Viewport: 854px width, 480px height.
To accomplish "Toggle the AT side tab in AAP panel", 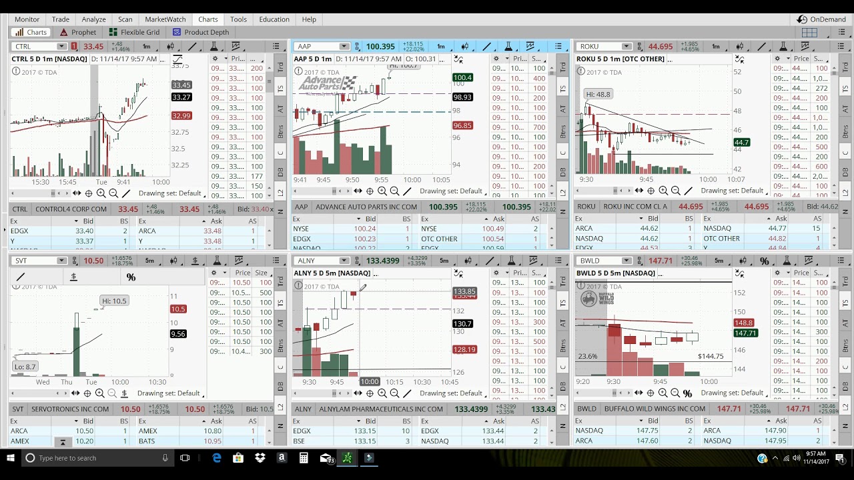I will [x=562, y=109].
